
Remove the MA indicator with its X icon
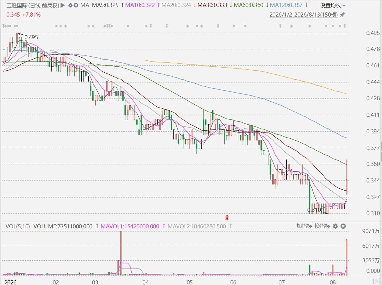(76, 5)
